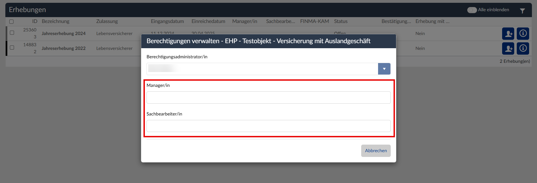Check the select-all header checkbox

pos(12,22)
